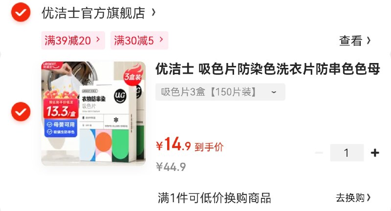Expand the 吸色片3盒【150片装】 variant dropdown

point(220,92)
